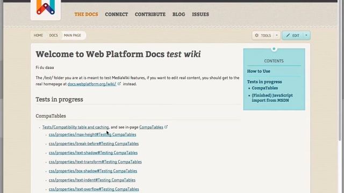344x193 pixels.
Task: Click the pin dot atop CONTENTS box
Action: (x=274, y=49)
